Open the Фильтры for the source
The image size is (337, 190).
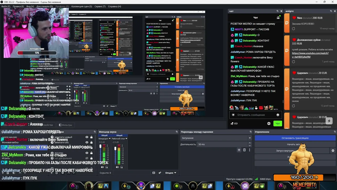pos(65,125)
